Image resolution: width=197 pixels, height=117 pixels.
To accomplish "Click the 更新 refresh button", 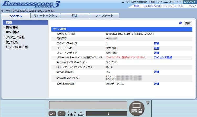I will pyautogui.click(x=188, y=23).
